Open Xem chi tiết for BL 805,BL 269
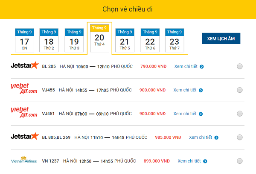256x174 pixels. point(201,137)
